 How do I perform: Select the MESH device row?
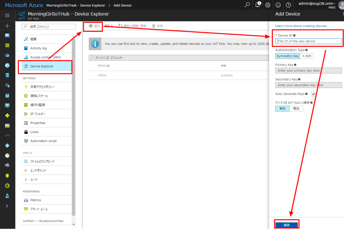tap(179, 75)
